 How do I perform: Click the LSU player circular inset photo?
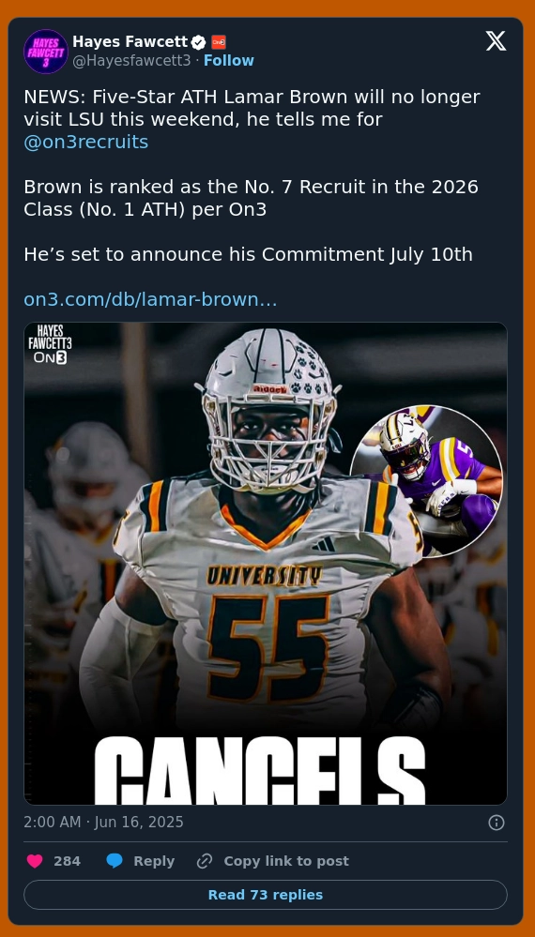(426, 481)
